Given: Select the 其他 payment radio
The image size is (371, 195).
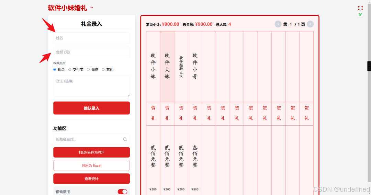Looking at the screenshot, I should click(103, 69).
